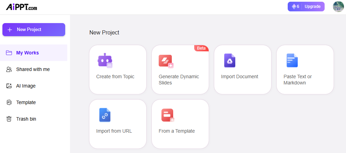Screen dimensions: 346x153
Task: Choose the Paste Text or Markdown card
Action: [305, 70]
